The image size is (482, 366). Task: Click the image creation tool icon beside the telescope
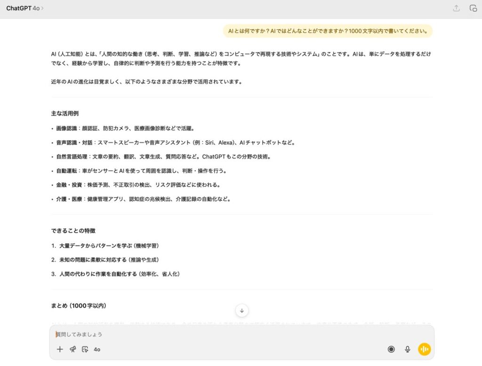tap(85, 349)
